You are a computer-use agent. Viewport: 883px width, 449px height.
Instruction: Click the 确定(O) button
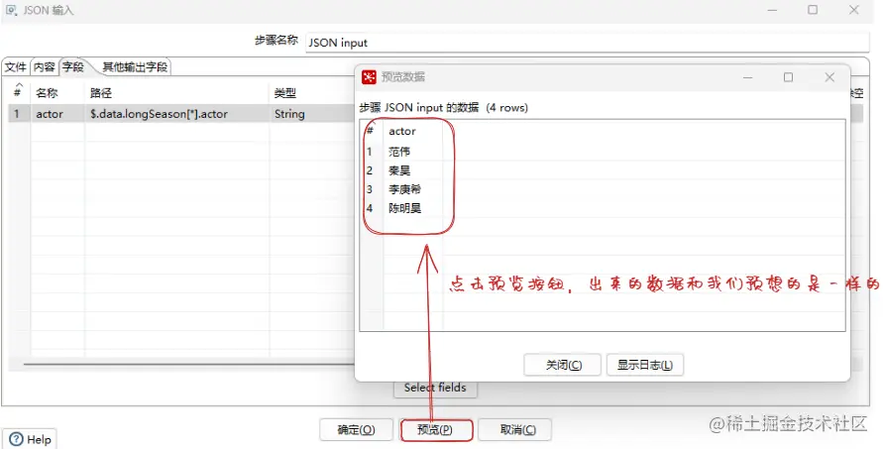tap(356, 430)
